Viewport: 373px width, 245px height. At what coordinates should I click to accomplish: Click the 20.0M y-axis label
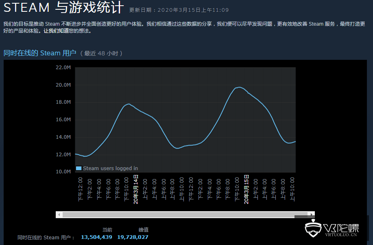[x=63, y=85]
